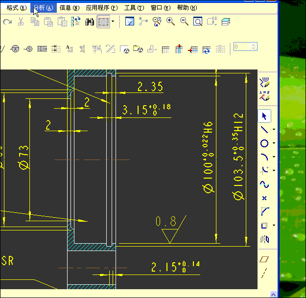The height and width of the screenshot is (298, 306).
Task: Expand the line tool dropdown arrow
Action: pos(274,130)
